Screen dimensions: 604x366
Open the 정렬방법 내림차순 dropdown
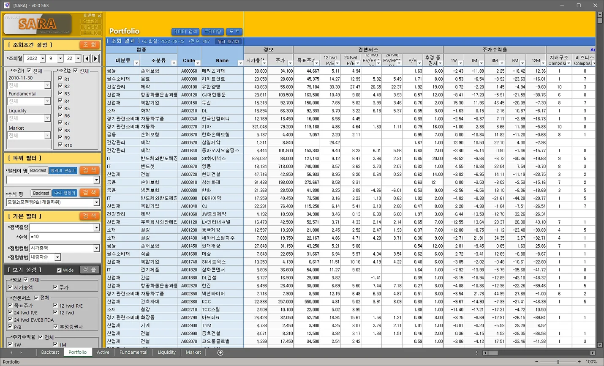tap(57, 257)
